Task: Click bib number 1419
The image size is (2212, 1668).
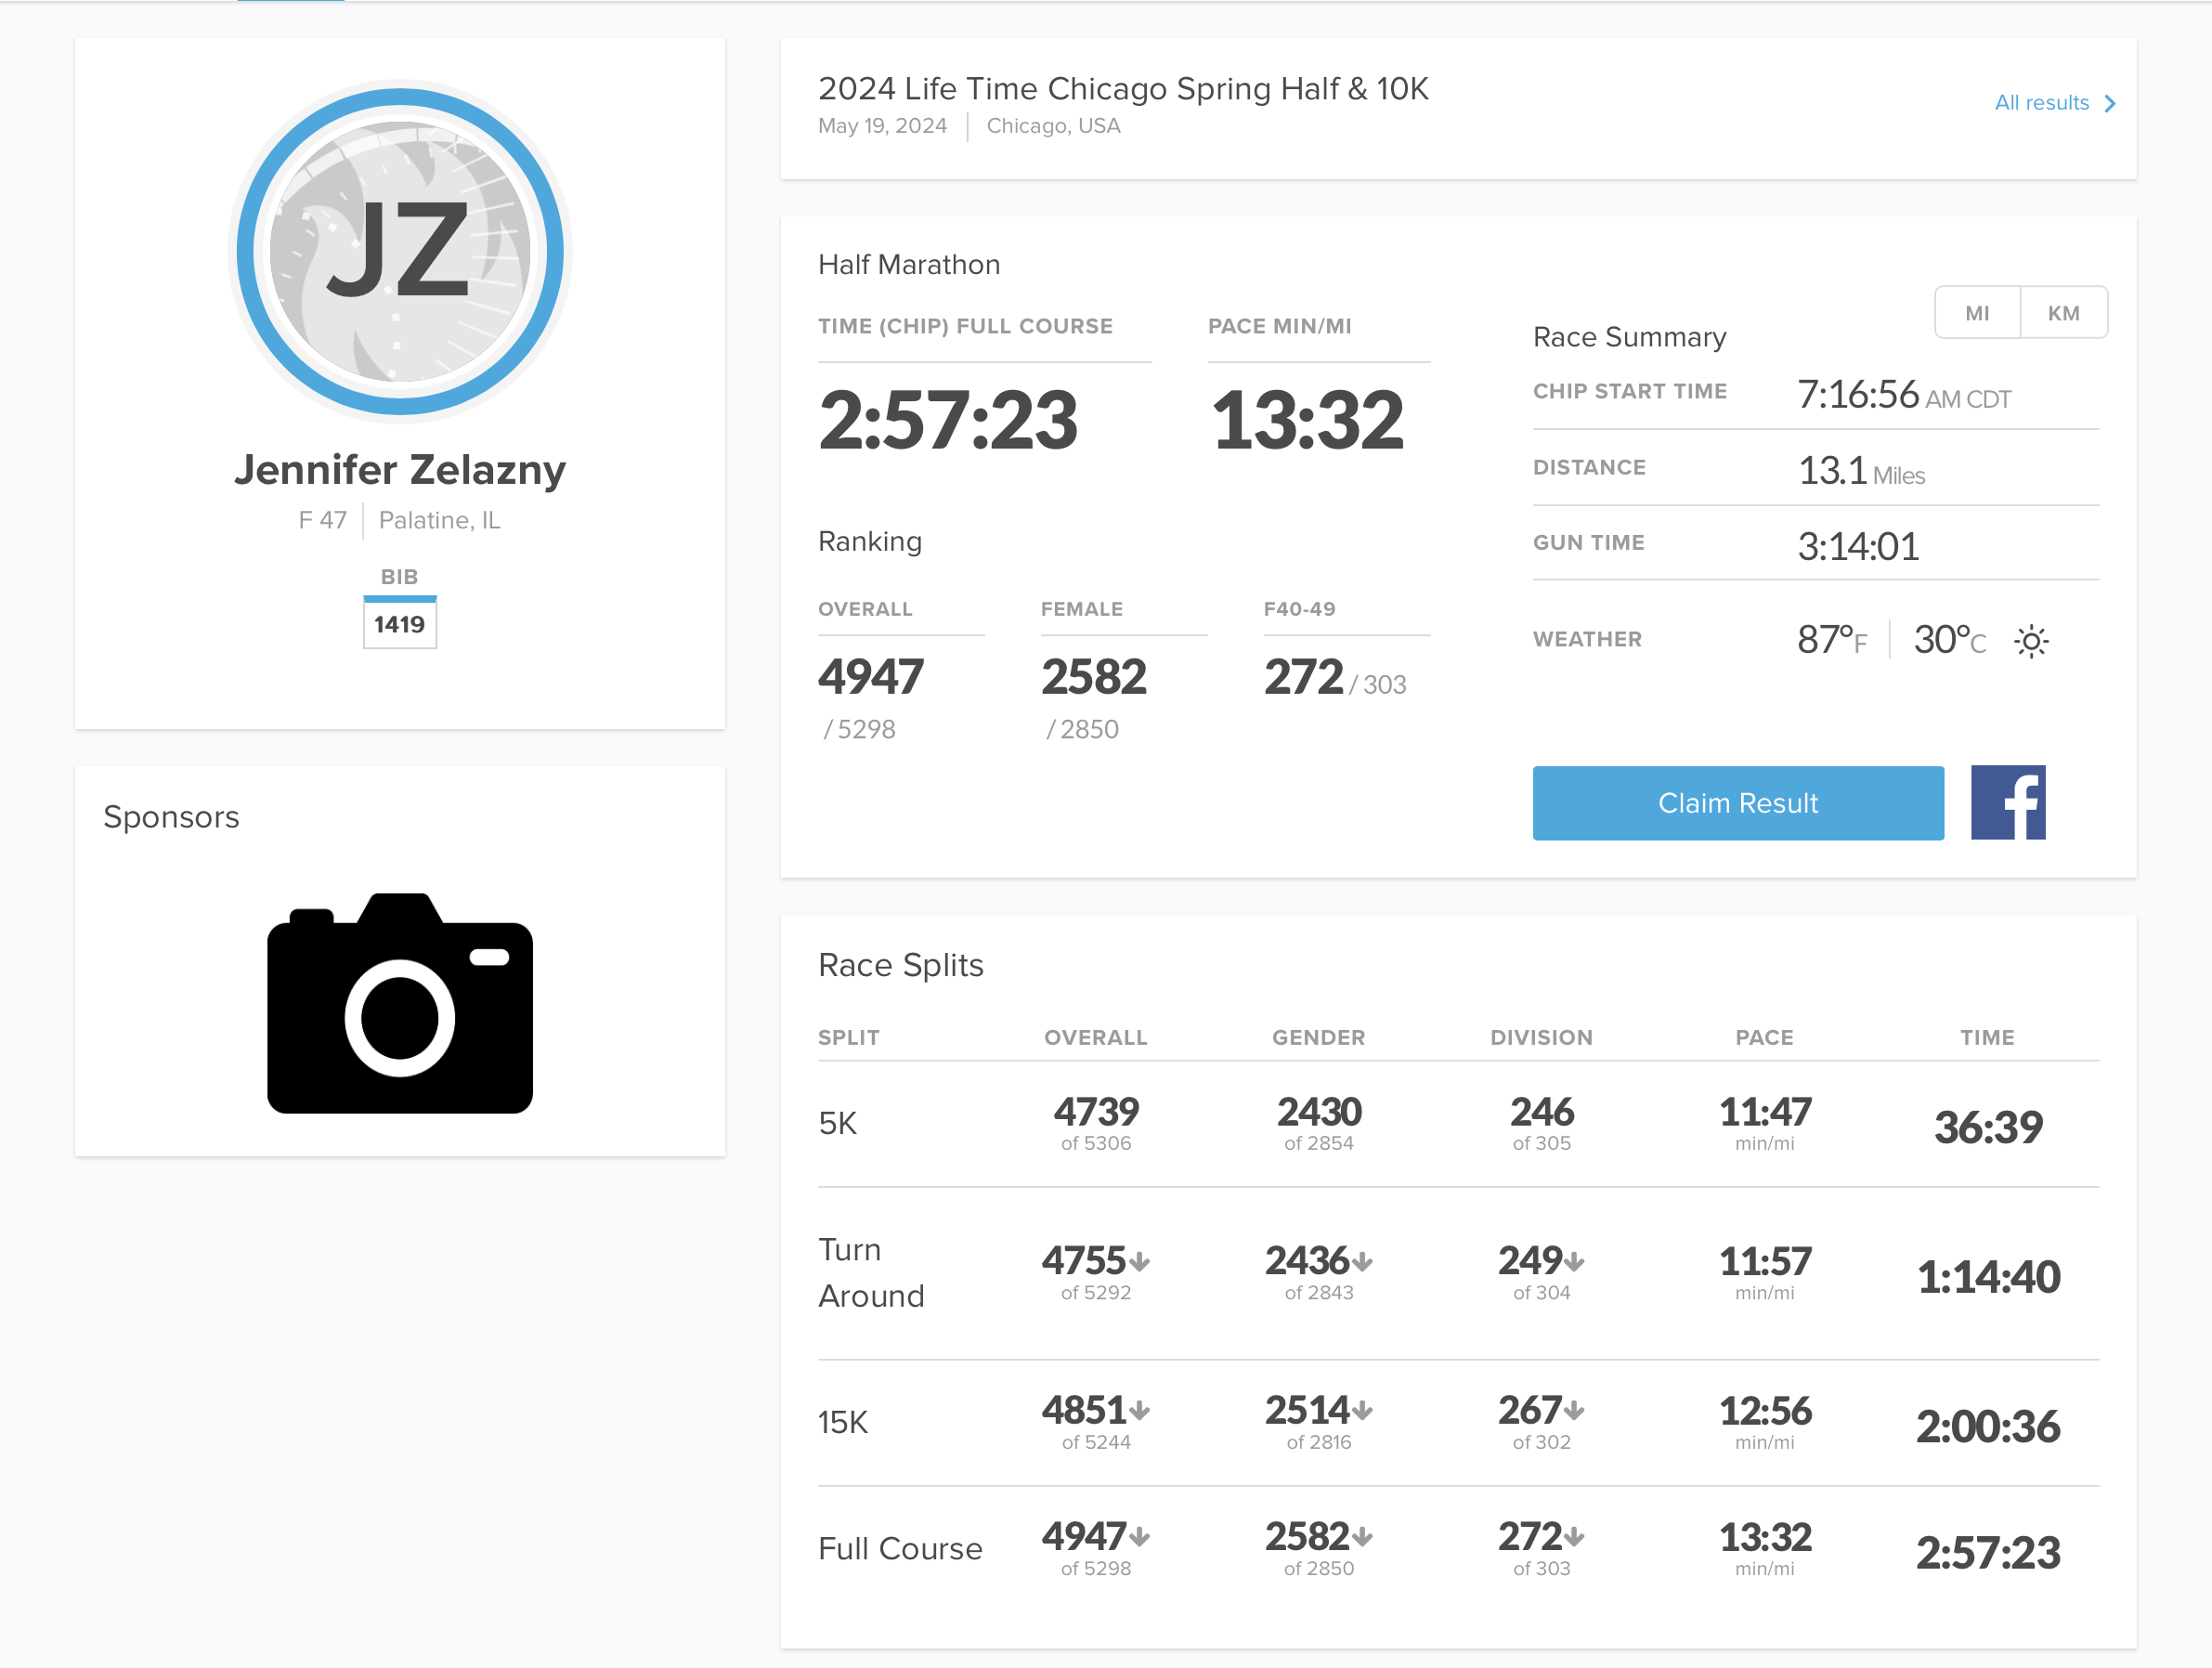Action: (399, 624)
